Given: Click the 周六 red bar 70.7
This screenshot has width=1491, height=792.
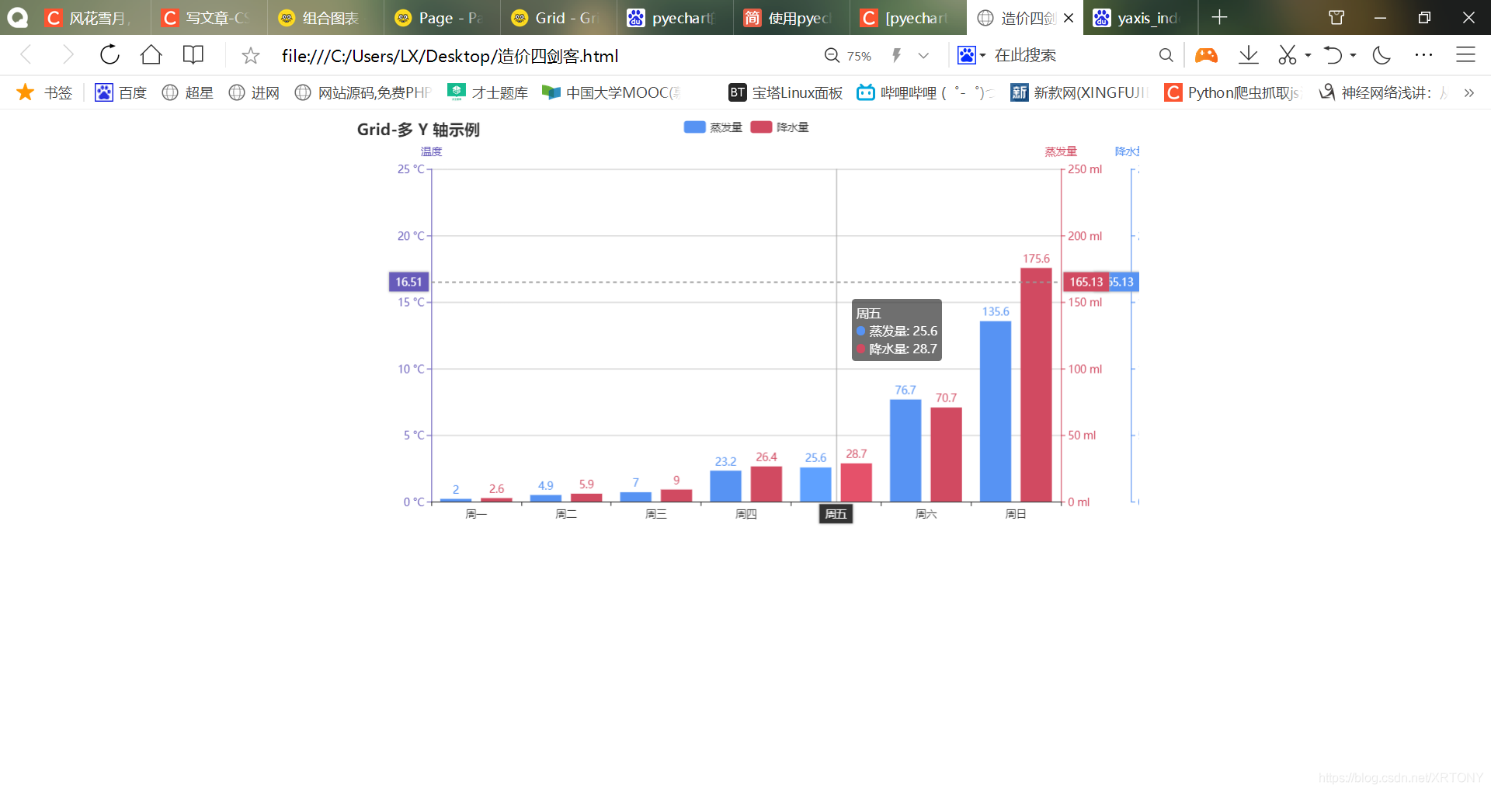Looking at the screenshot, I should pyautogui.click(x=946, y=454).
